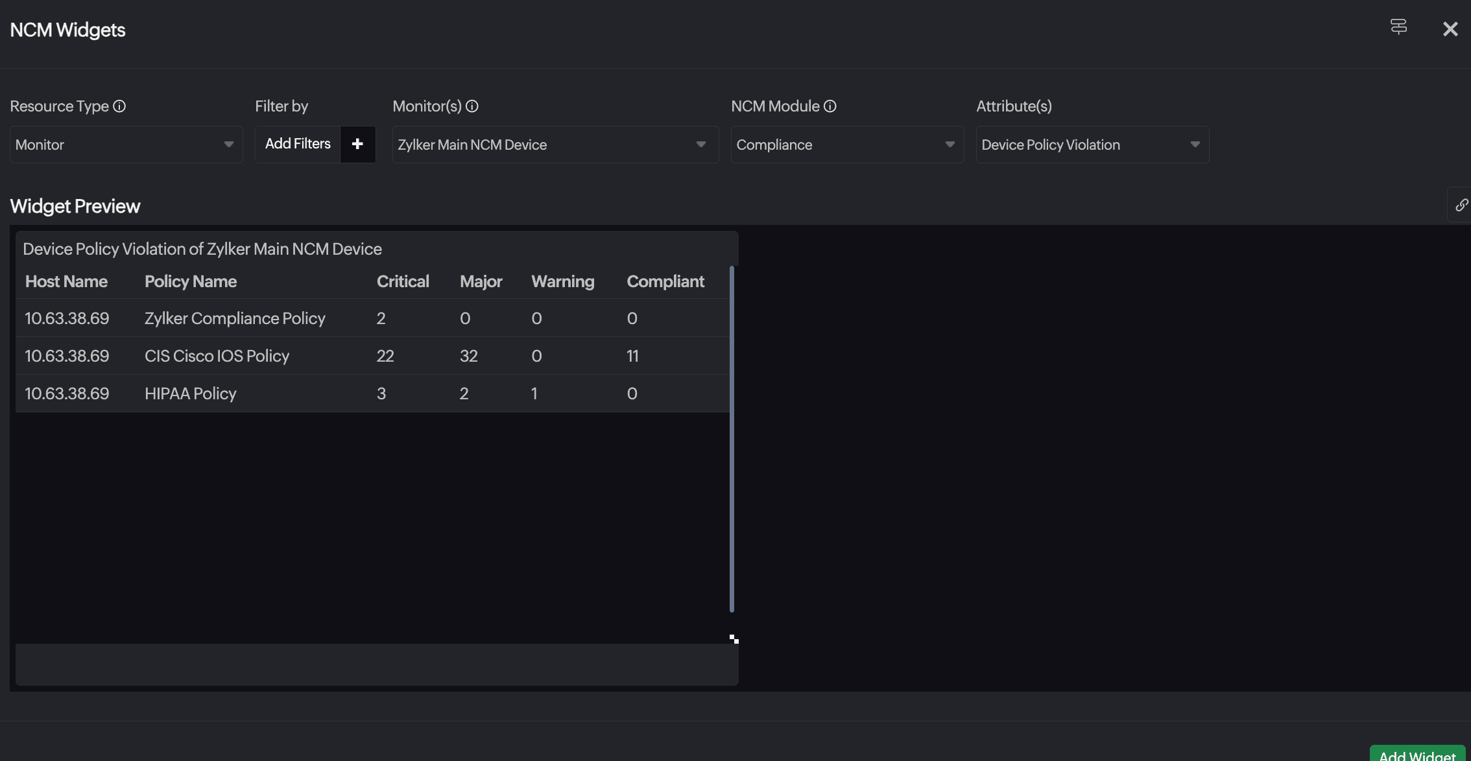
Task: Click the widget resize handle icon
Action: coord(734,639)
